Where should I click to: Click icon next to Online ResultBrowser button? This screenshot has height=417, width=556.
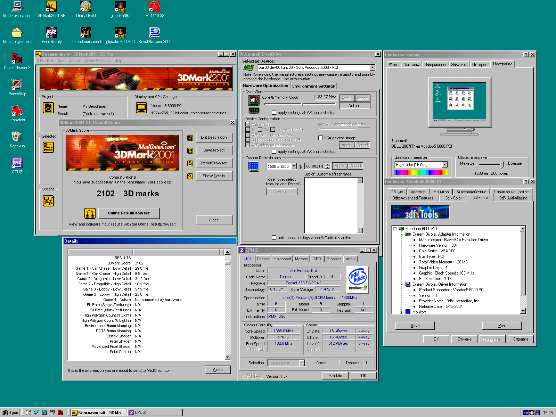click(90, 213)
